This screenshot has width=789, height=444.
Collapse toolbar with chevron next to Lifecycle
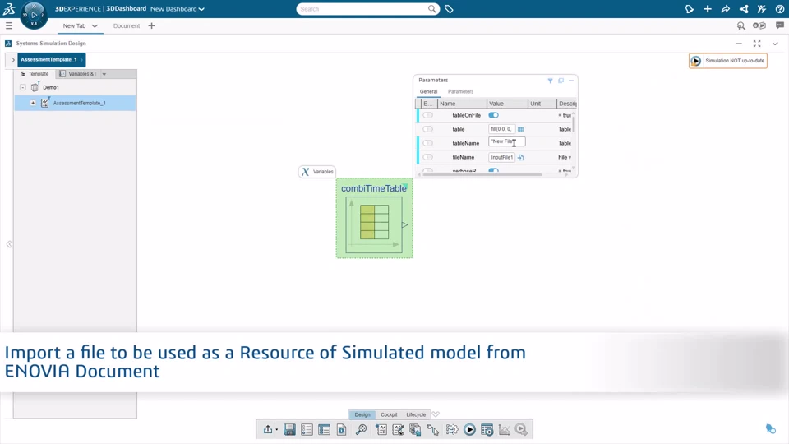pyautogui.click(x=436, y=414)
